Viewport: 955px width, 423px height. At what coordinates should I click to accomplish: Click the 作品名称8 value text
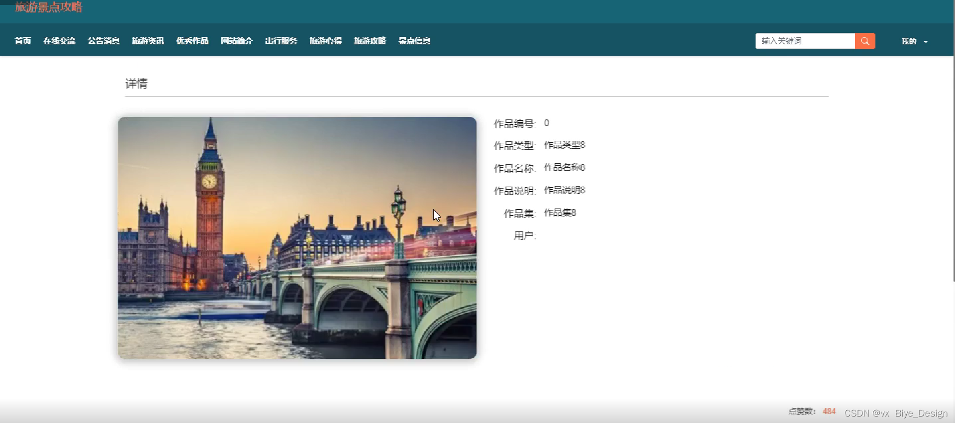coord(565,167)
